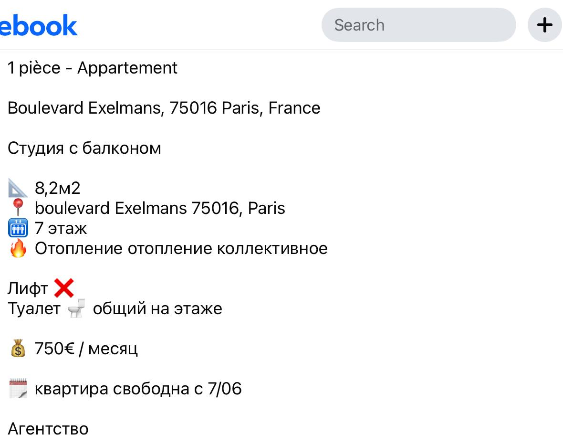The image size is (563, 445).
Task: Click the fire emoji before Отопление
Action: [x=18, y=248]
